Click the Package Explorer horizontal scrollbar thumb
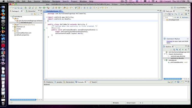 (23, 100)
